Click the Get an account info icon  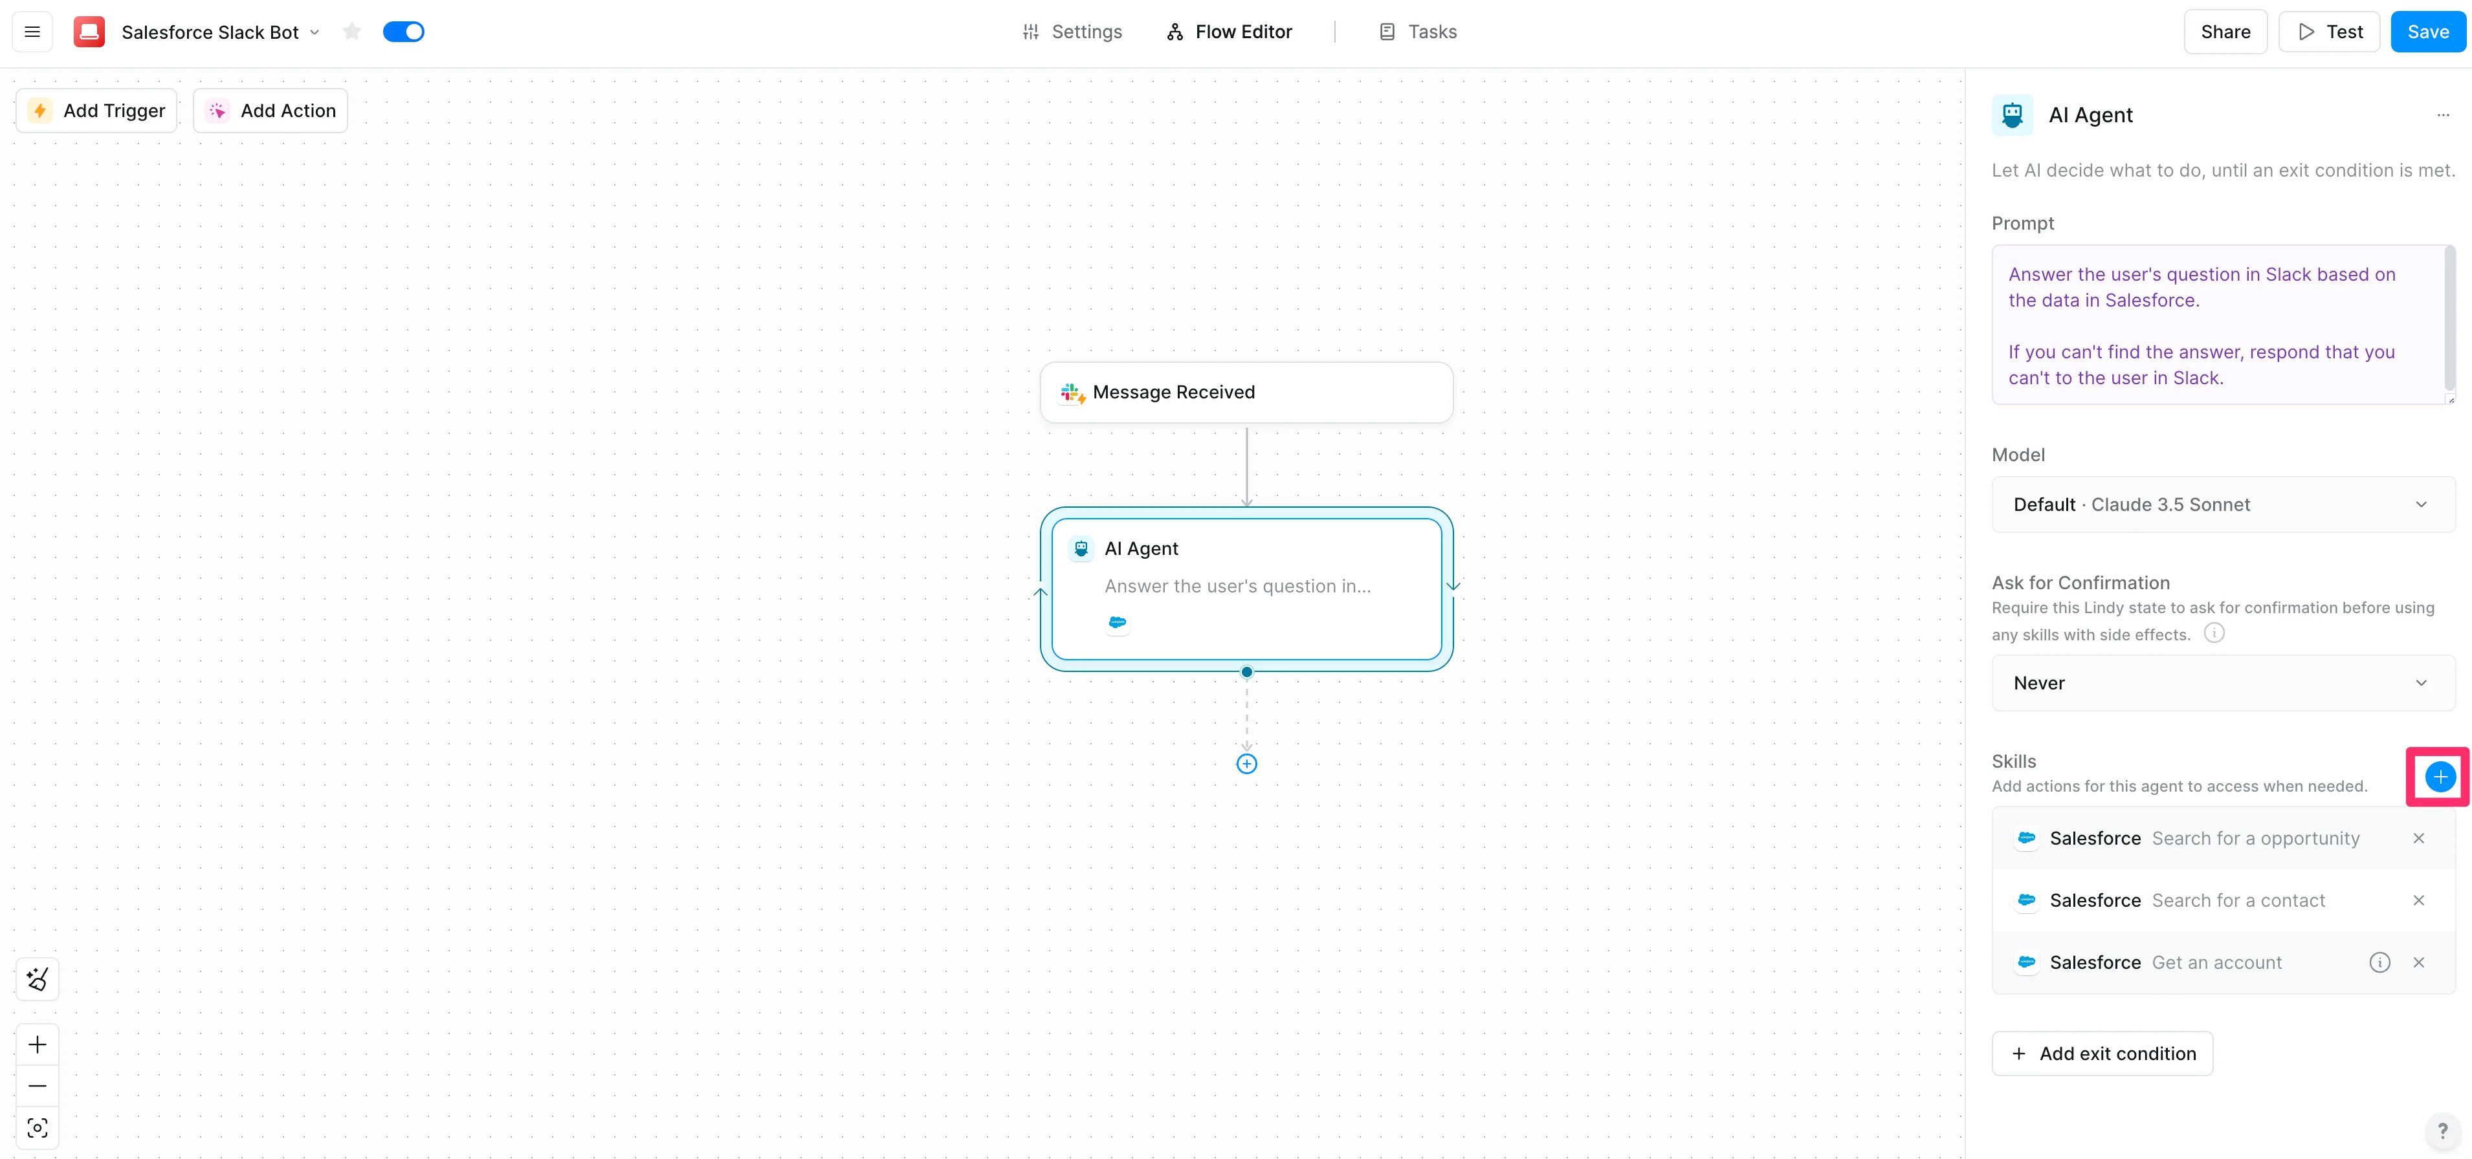[x=2379, y=962]
